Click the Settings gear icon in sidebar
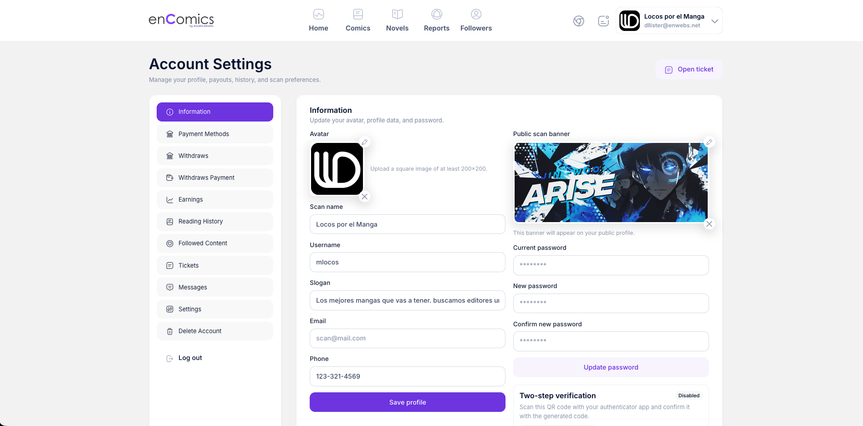This screenshot has height=426, width=863. [170, 309]
